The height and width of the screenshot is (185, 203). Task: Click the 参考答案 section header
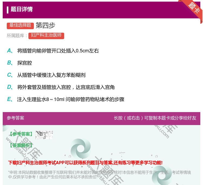tap(15, 118)
